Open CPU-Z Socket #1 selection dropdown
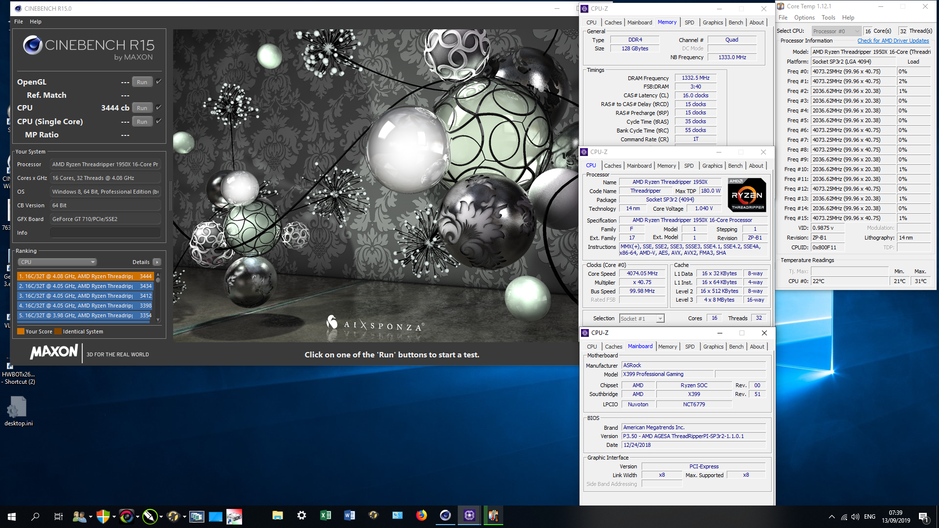 pos(642,319)
